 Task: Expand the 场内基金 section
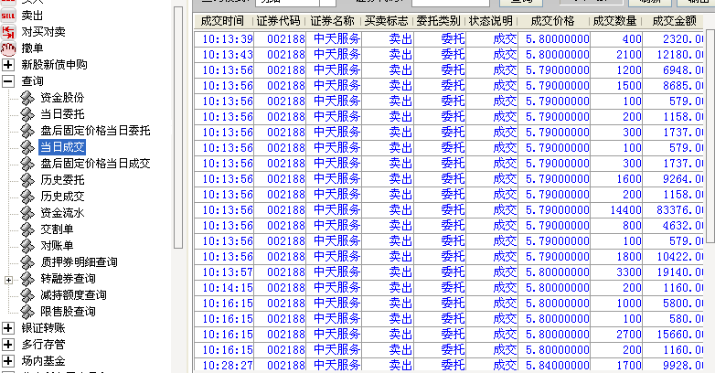pyautogui.click(x=7, y=361)
